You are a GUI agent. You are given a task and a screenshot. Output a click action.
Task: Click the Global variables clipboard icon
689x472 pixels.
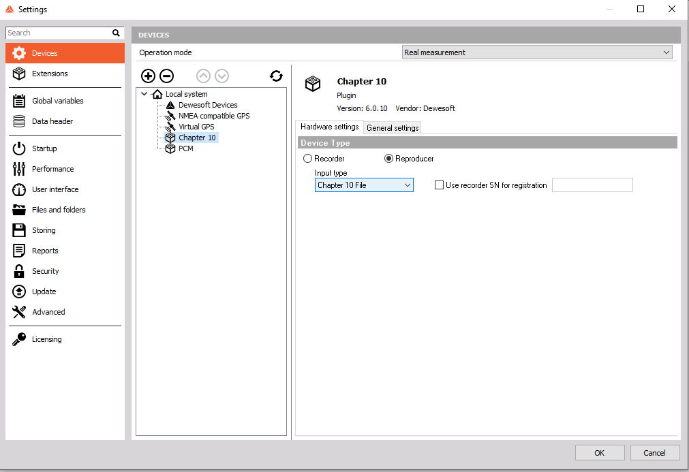19,101
